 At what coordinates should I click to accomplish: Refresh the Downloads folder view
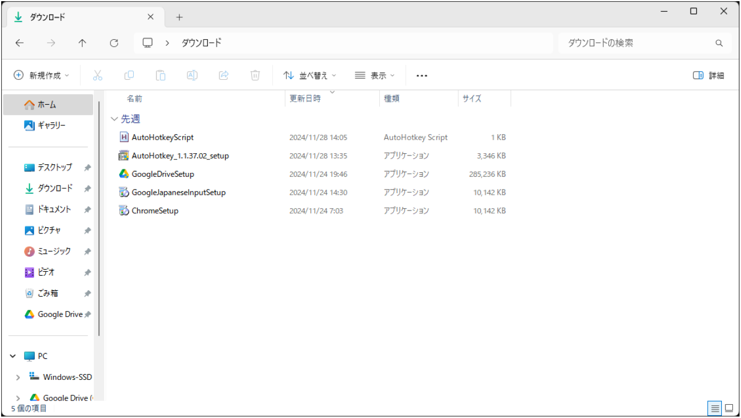coord(114,43)
